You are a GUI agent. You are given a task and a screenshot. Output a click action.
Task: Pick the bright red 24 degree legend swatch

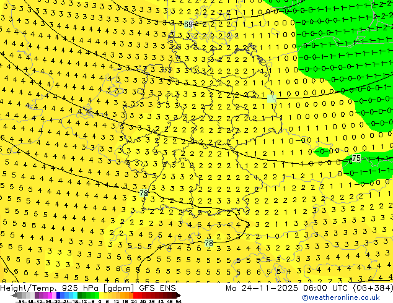pos(136,295)
